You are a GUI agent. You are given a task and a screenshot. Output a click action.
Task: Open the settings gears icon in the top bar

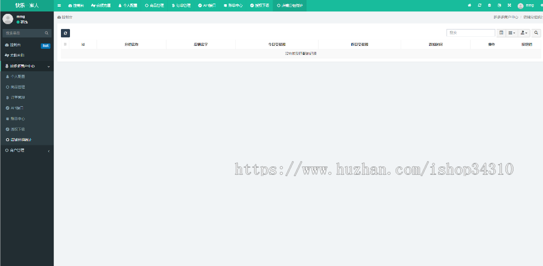[541, 5]
